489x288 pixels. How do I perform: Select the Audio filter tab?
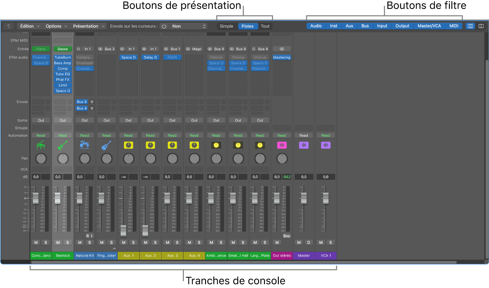[x=316, y=26]
